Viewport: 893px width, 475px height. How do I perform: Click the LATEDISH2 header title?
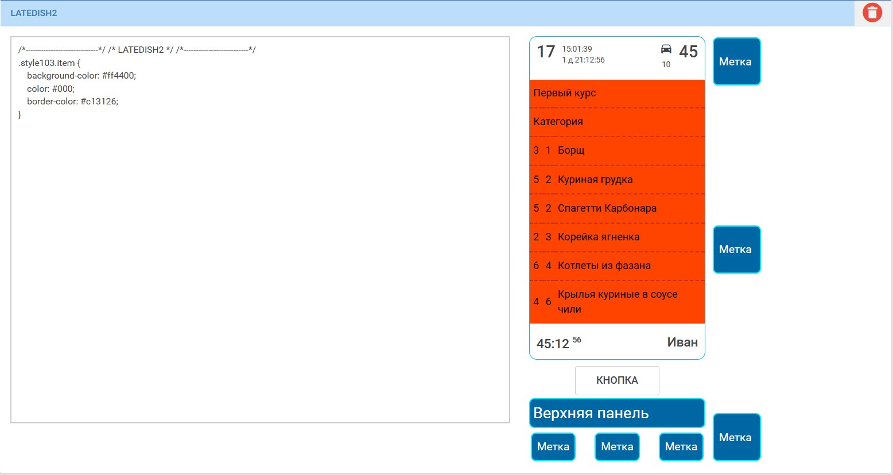34,13
